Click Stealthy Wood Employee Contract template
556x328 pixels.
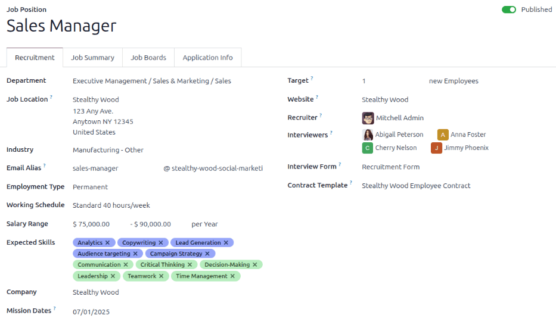[416, 186]
